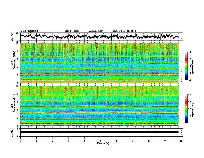
Task: Click the "6" kHz tick on ch.1 frequency axis
Action: pos(18,59)
